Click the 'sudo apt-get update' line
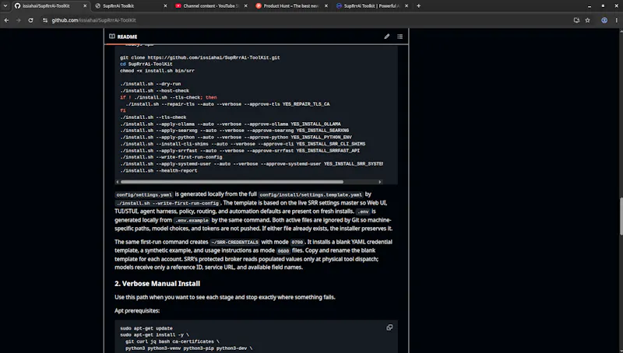Image resolution: width=623 pixels, height=353 pixels. (x=146, y=328)
